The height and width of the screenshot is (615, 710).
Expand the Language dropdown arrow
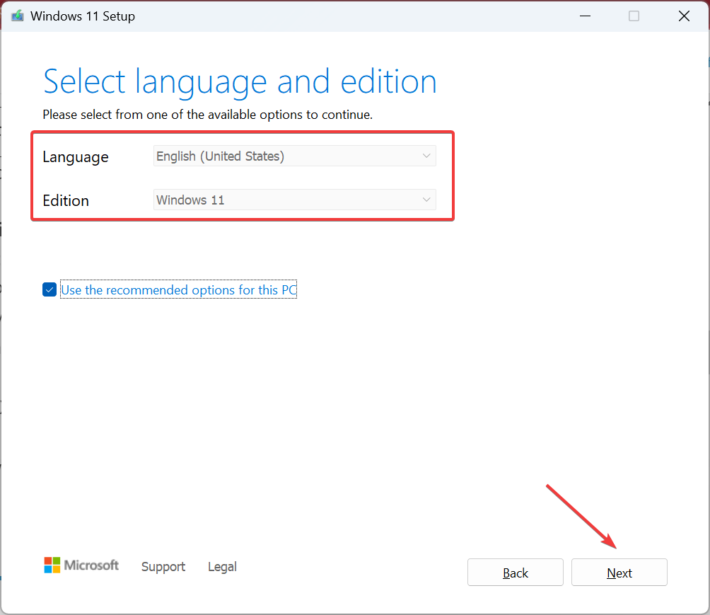pyautogui.click(x=426, y=156)
